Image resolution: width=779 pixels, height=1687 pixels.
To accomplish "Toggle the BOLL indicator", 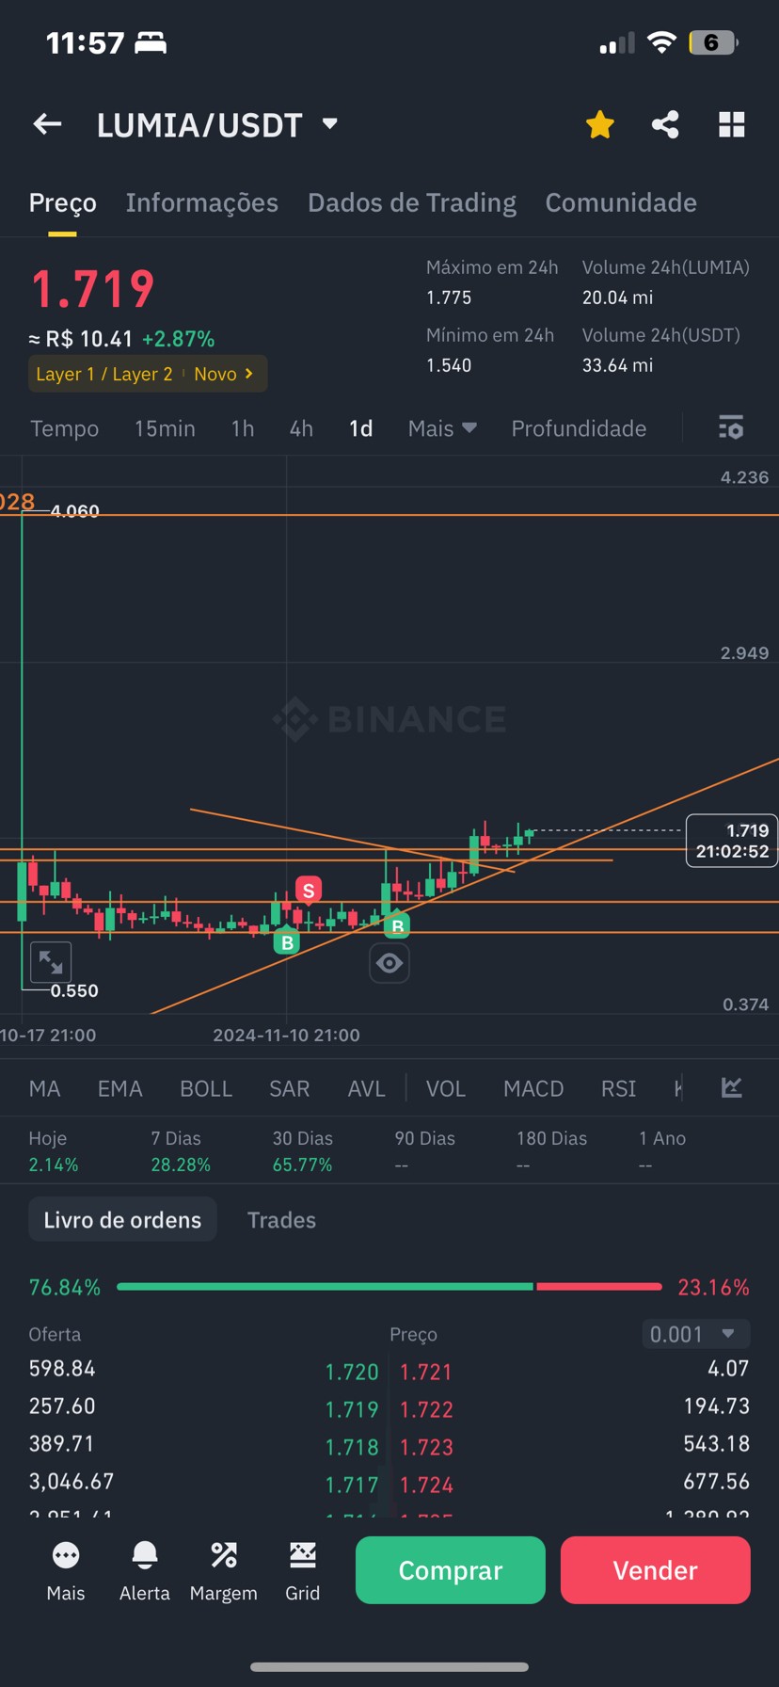I will 206,1088.
